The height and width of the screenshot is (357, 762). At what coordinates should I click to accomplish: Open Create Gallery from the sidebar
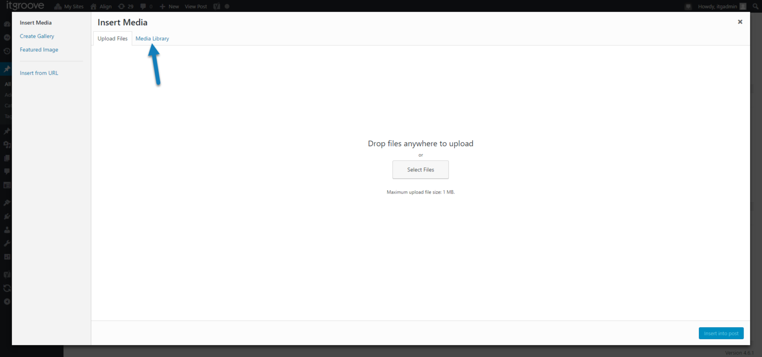tap(37, 36)
